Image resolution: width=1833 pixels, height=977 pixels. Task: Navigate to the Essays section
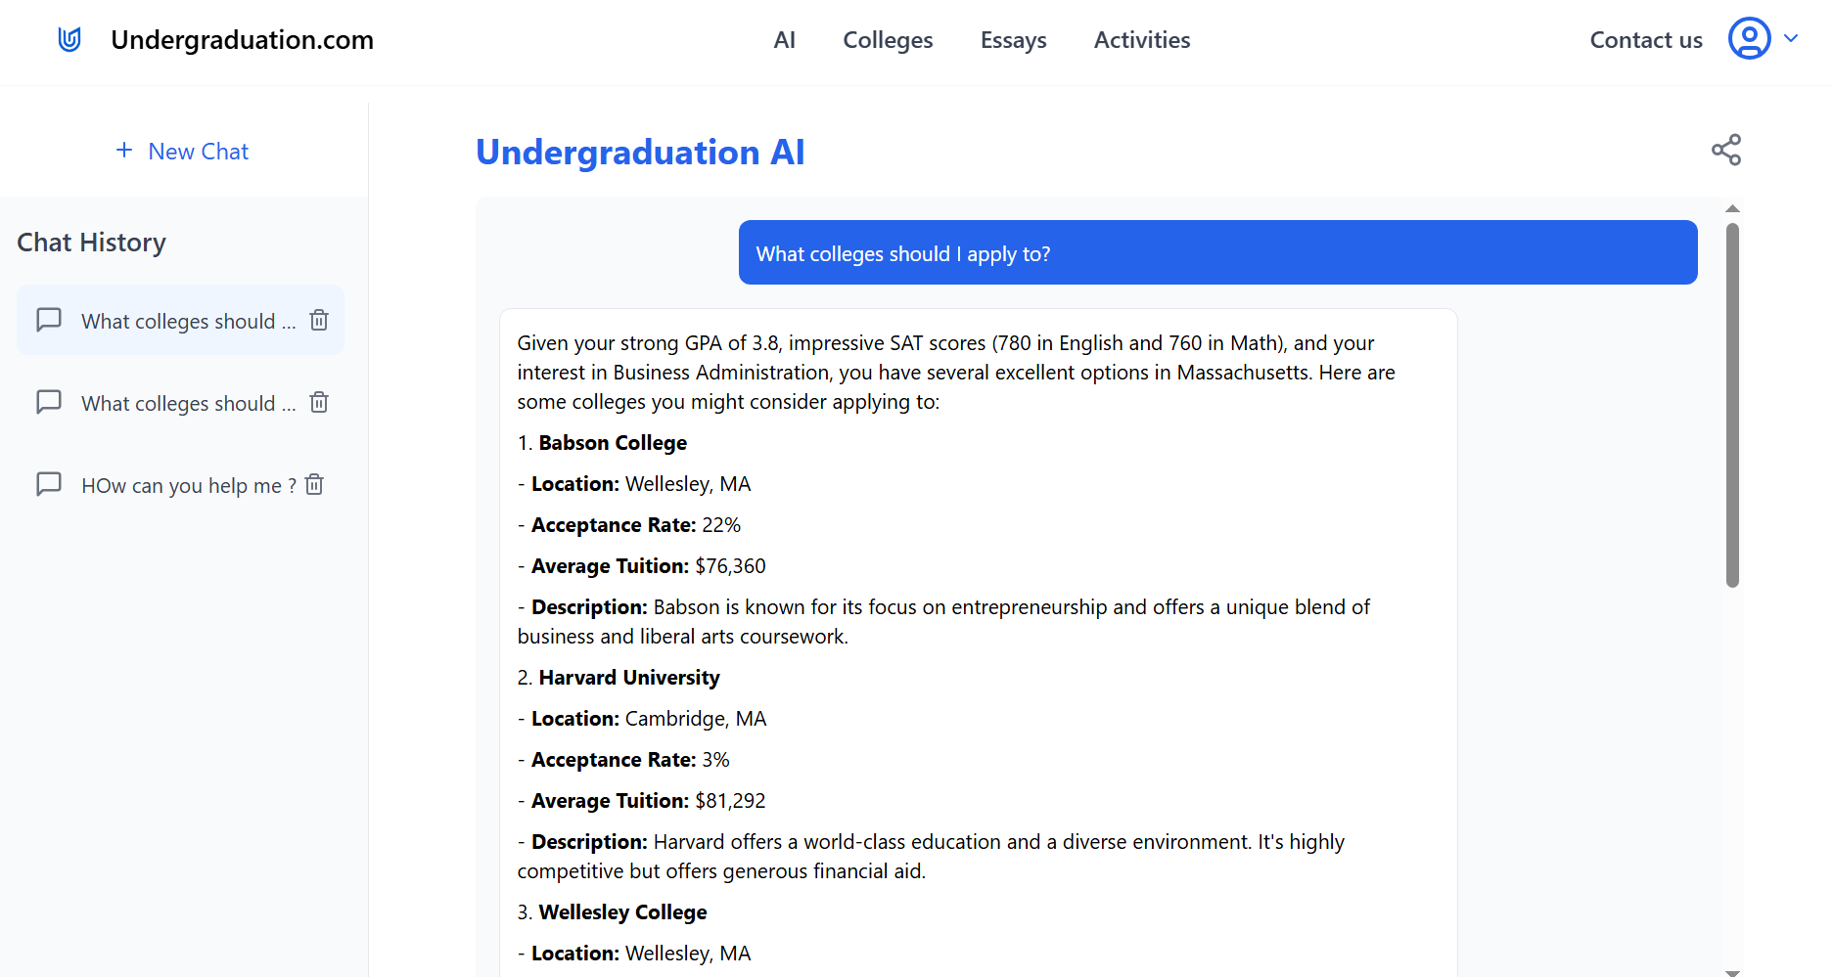point(1013,40)
